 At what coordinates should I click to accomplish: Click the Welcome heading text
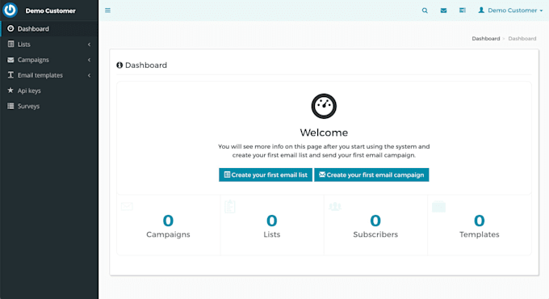(324, 133)
